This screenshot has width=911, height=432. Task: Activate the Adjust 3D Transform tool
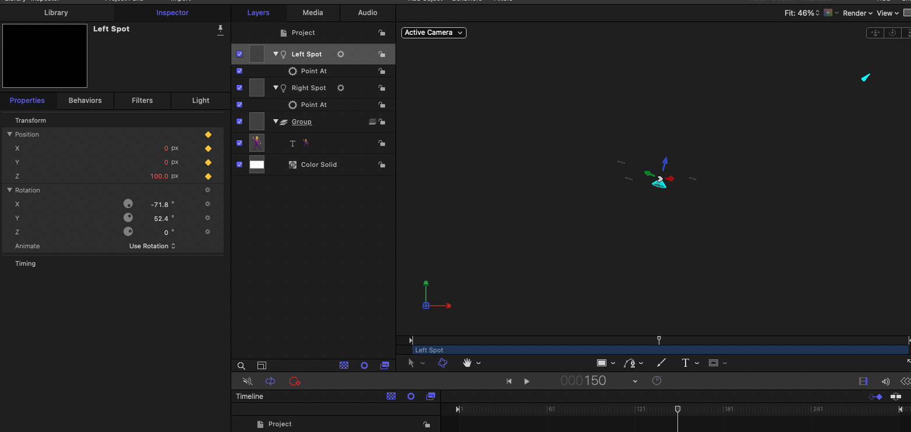click(443, 363)
